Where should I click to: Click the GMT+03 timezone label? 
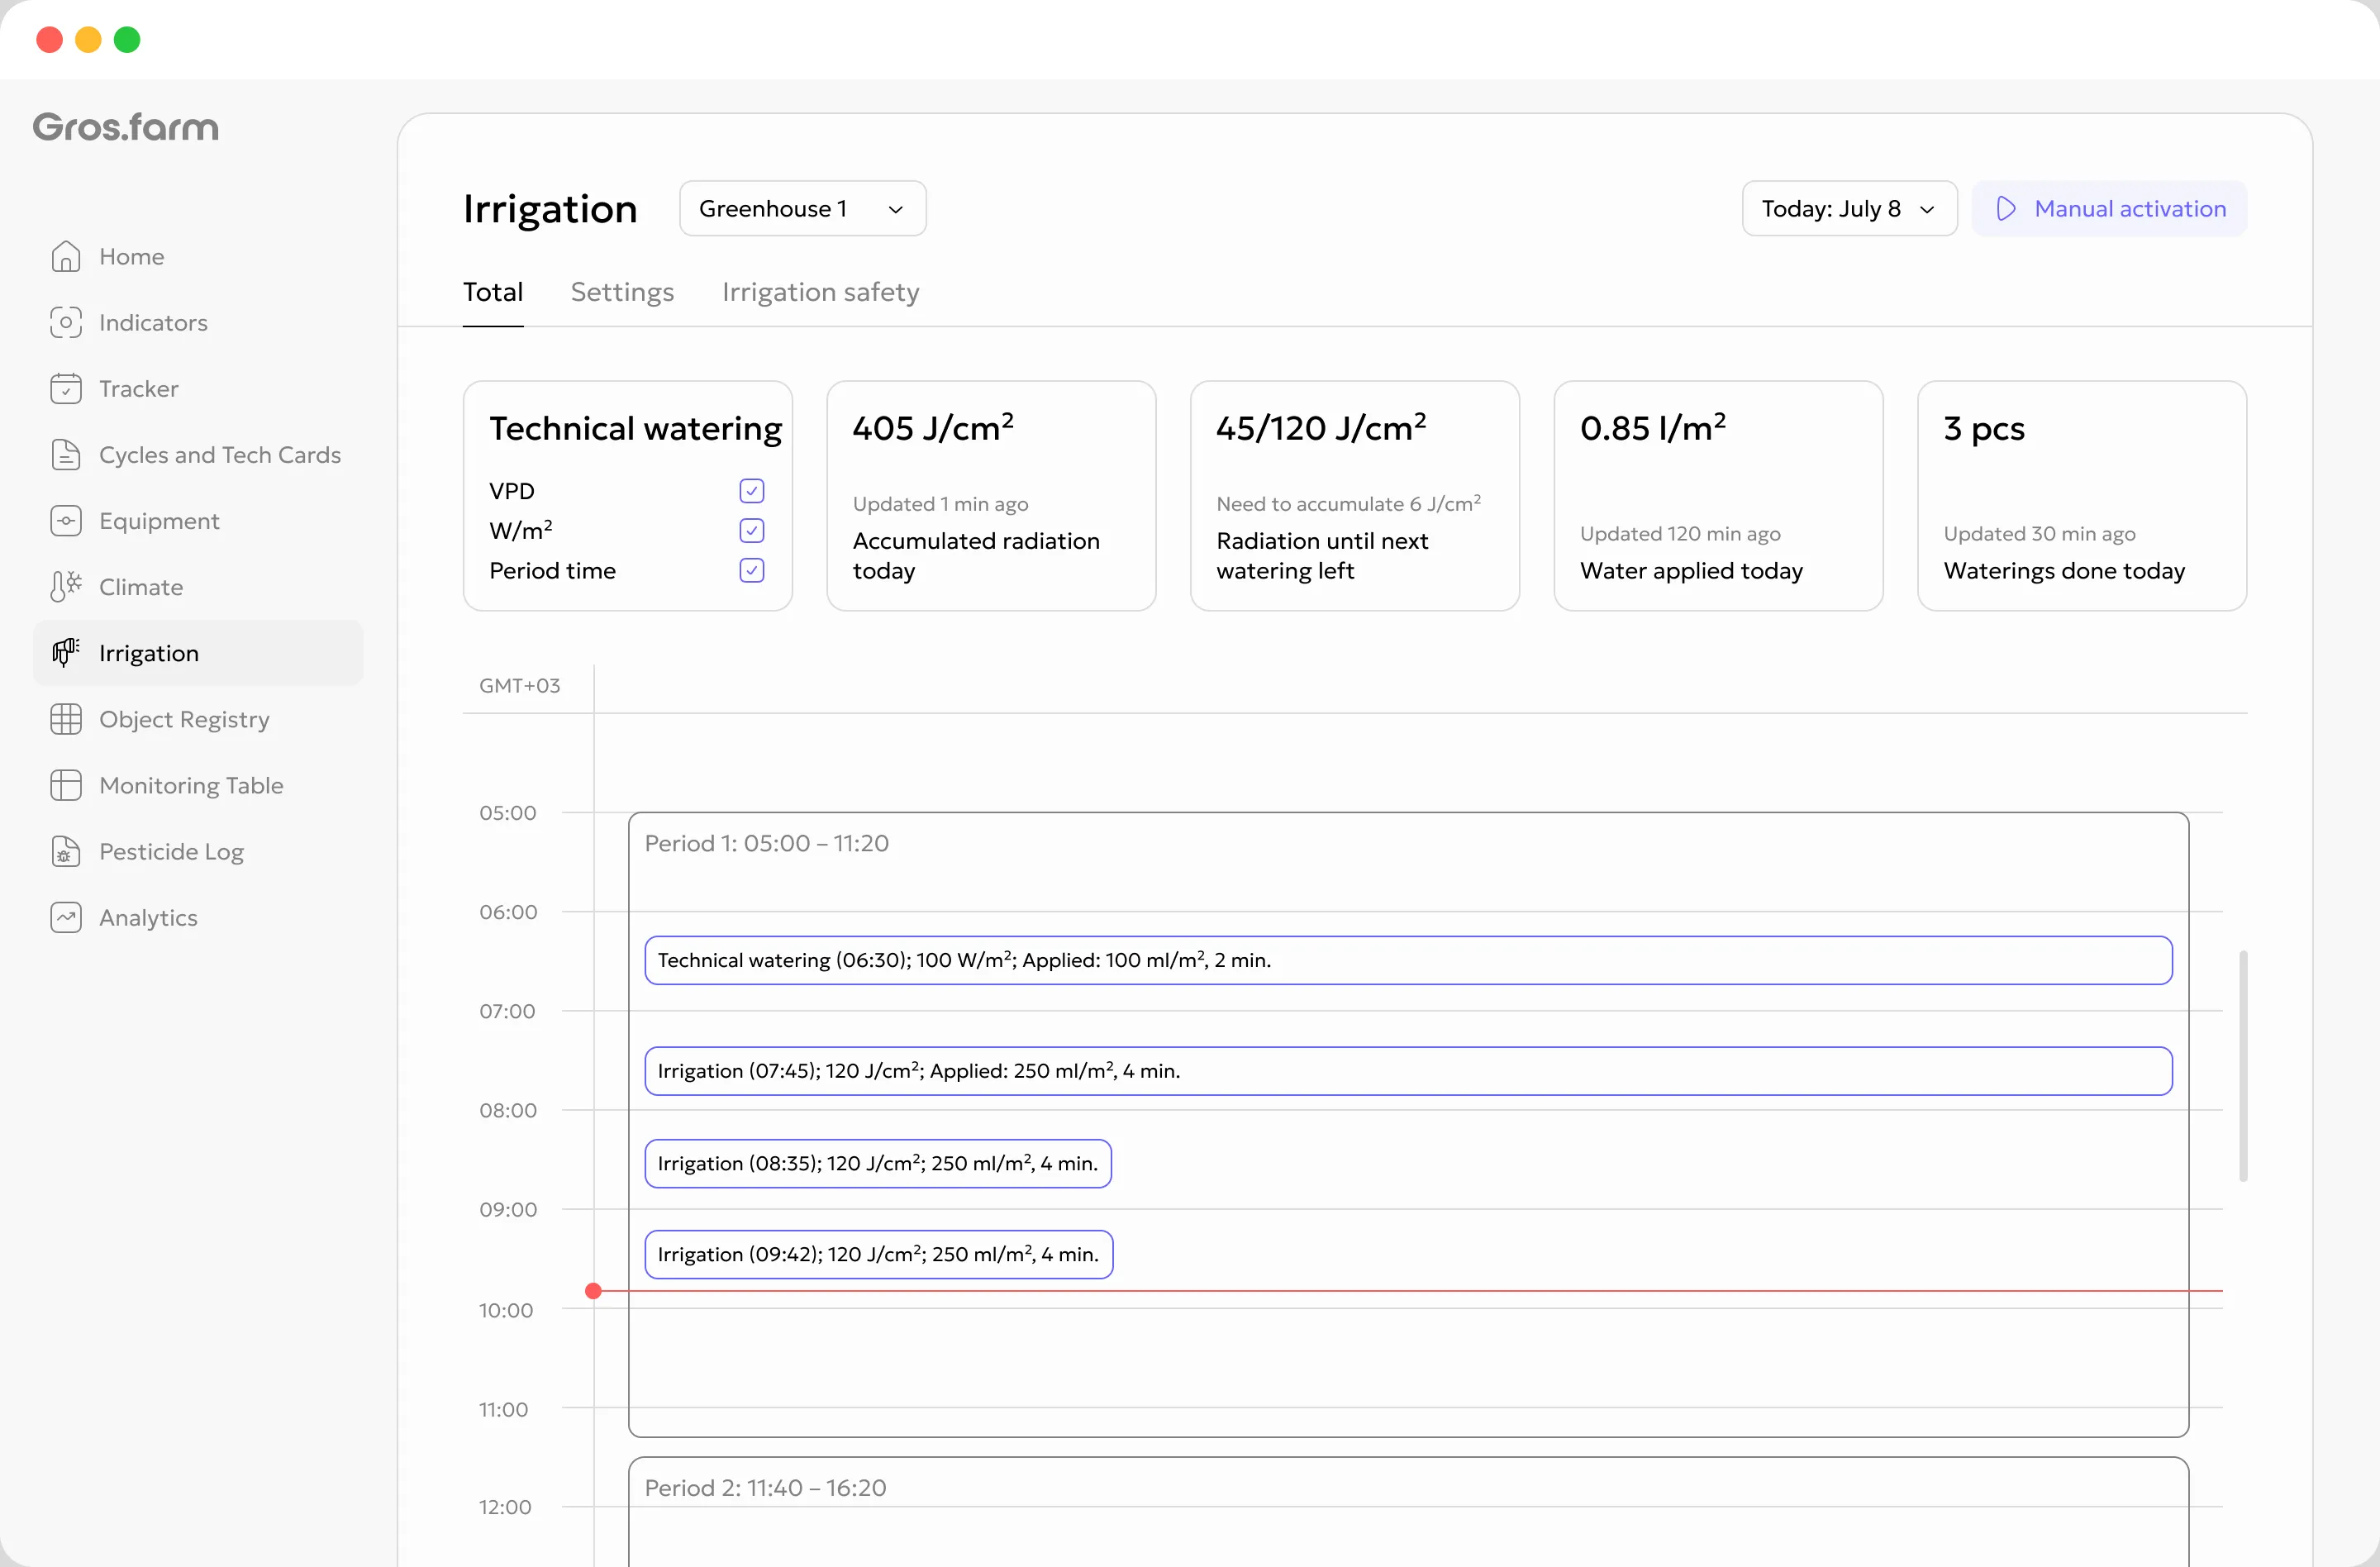[519, 686]
